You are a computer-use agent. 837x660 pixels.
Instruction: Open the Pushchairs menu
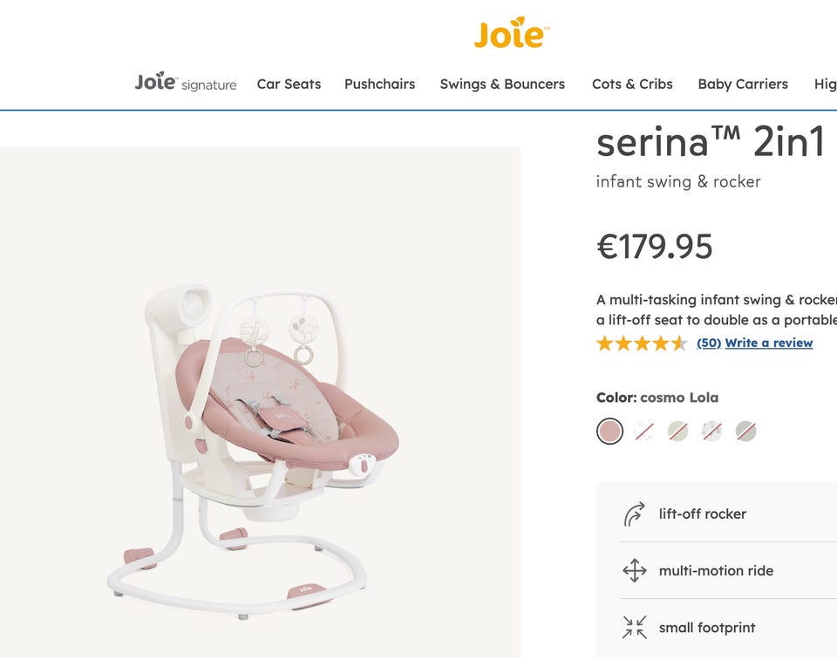[379, 85]
